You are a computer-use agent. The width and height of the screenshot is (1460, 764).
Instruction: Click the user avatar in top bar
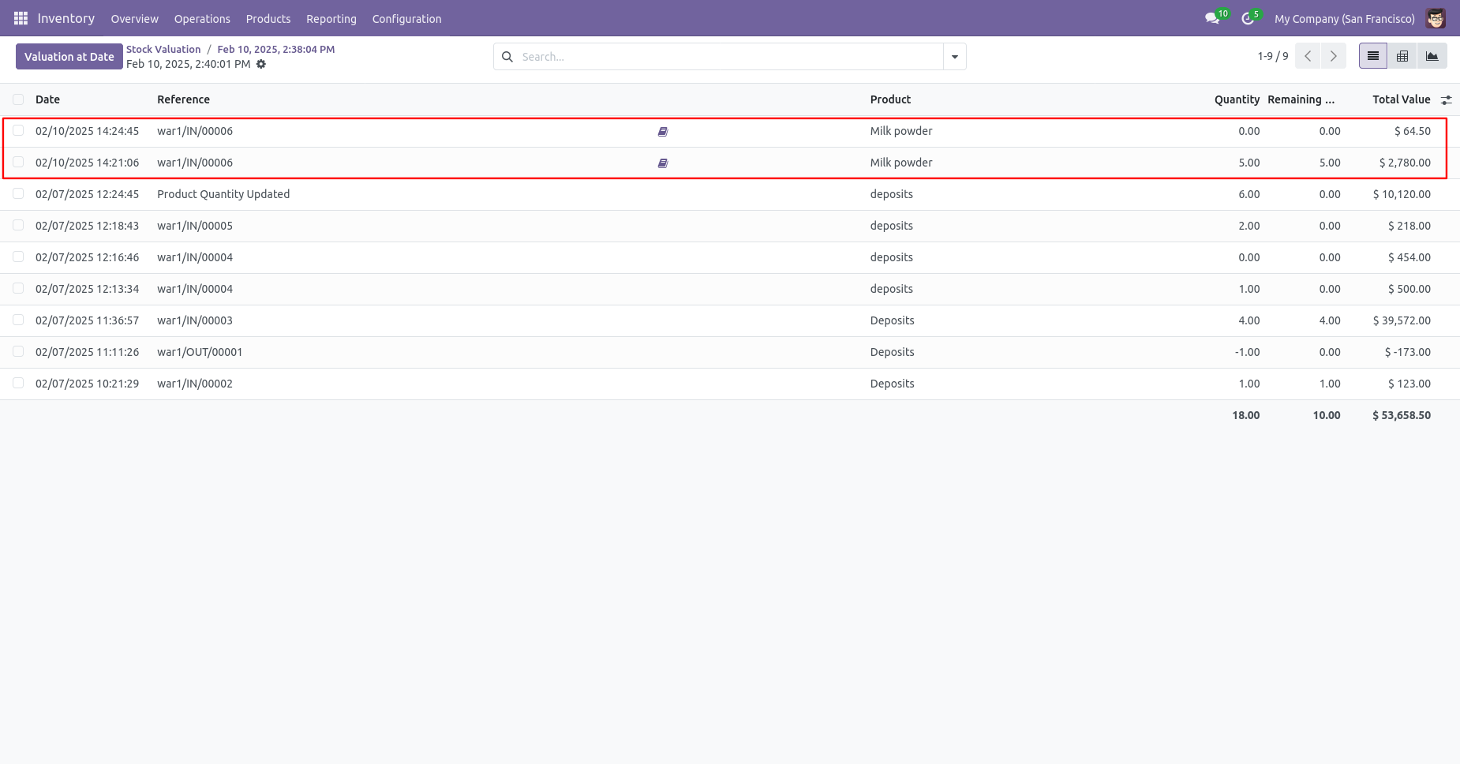click(1436, 18)
